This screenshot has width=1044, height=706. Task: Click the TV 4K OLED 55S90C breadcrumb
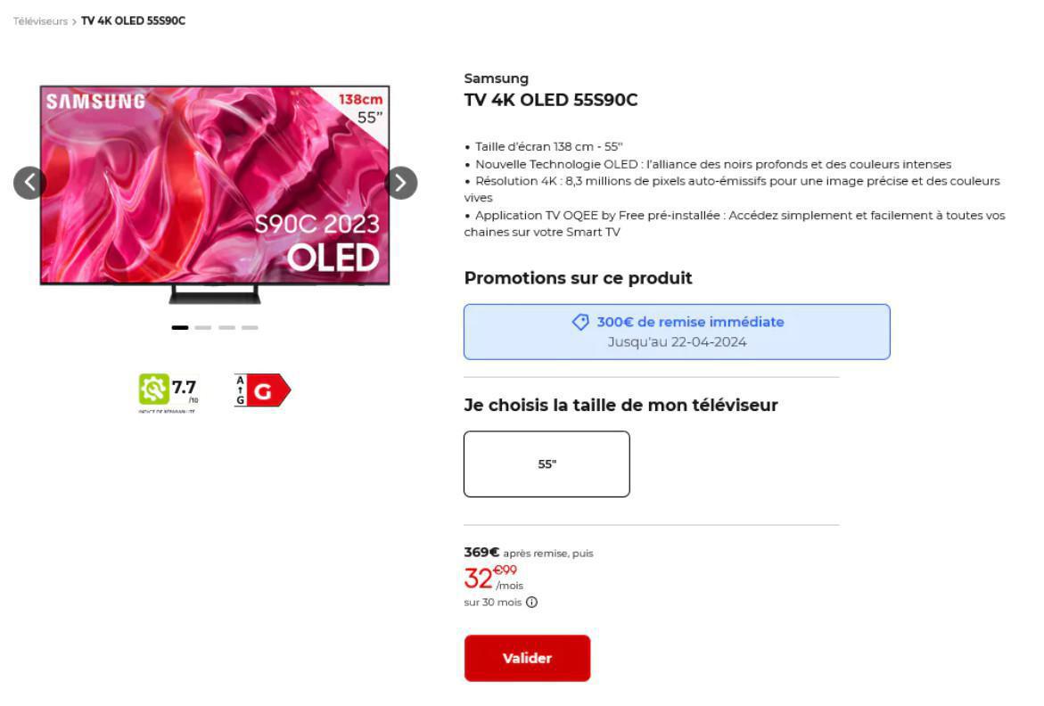click(x=132, y=21)
